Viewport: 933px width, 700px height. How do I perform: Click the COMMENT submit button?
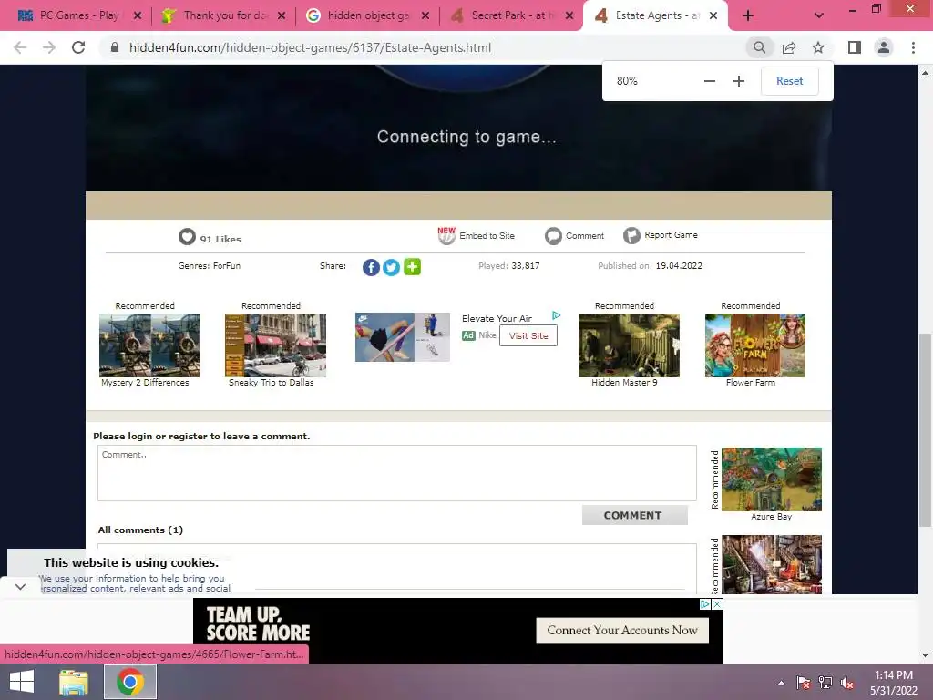[x=634, y=515]
